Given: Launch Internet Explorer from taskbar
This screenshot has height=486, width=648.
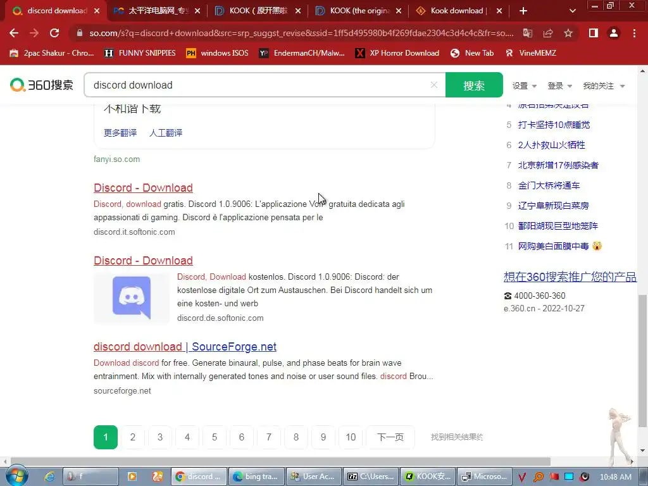Looking at the screenshot, I should pos(50,477).
